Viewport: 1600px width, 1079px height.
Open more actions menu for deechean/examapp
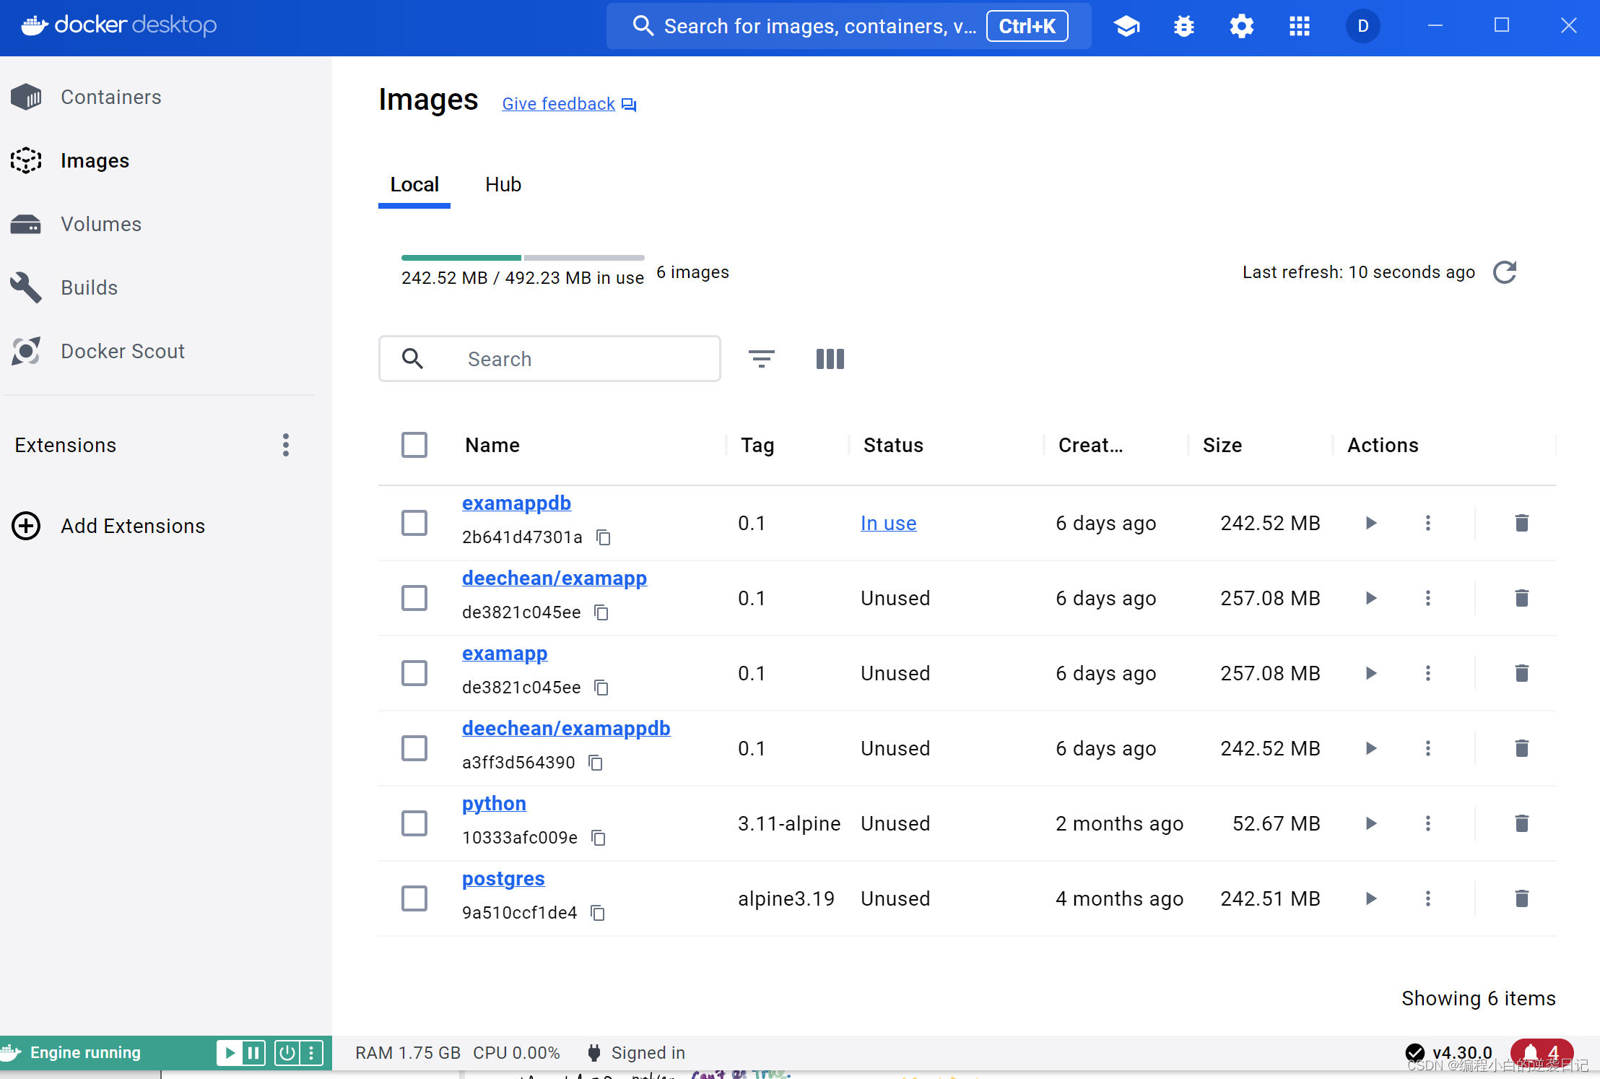pos(1428,598)
